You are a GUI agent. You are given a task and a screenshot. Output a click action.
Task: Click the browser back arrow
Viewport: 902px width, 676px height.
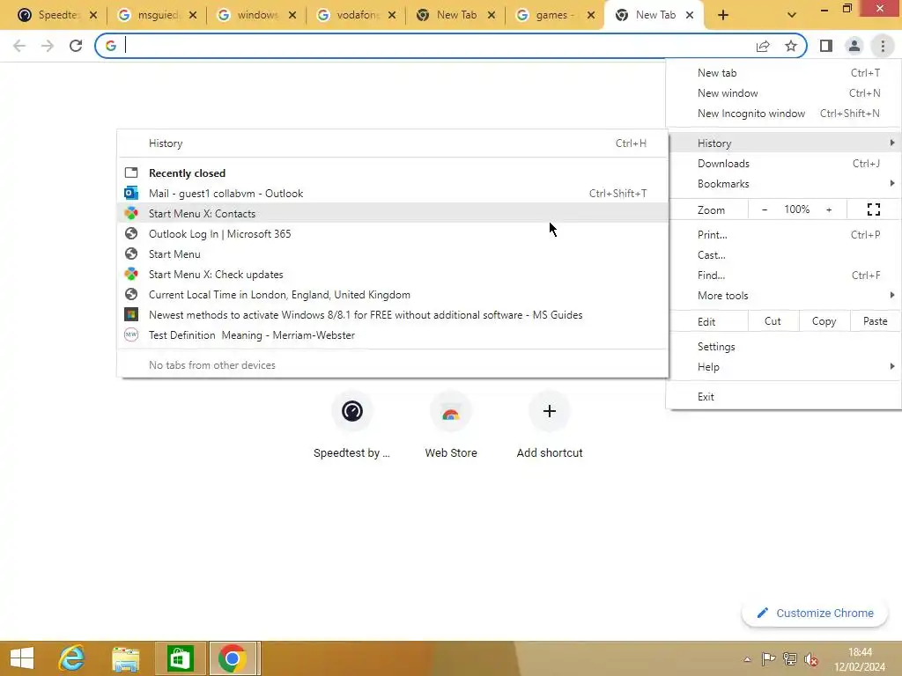coord(19,46)
